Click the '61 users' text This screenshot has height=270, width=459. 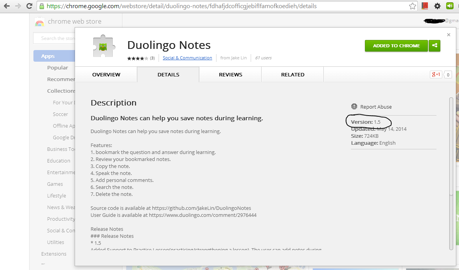point(263,58)
